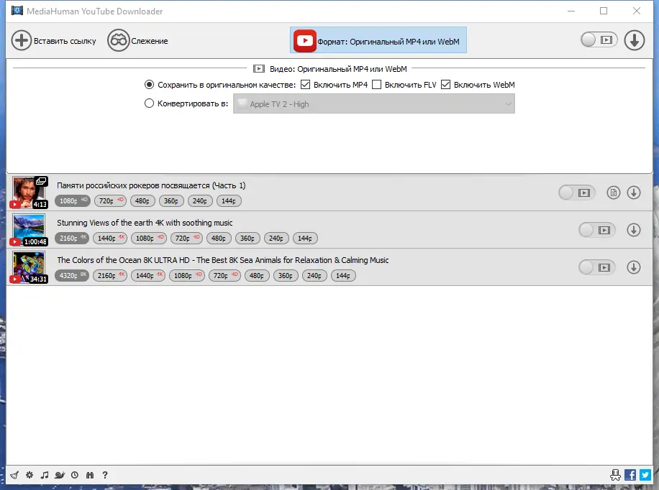
Task: Open the Twitter icon link
Action: pos(645,475)
